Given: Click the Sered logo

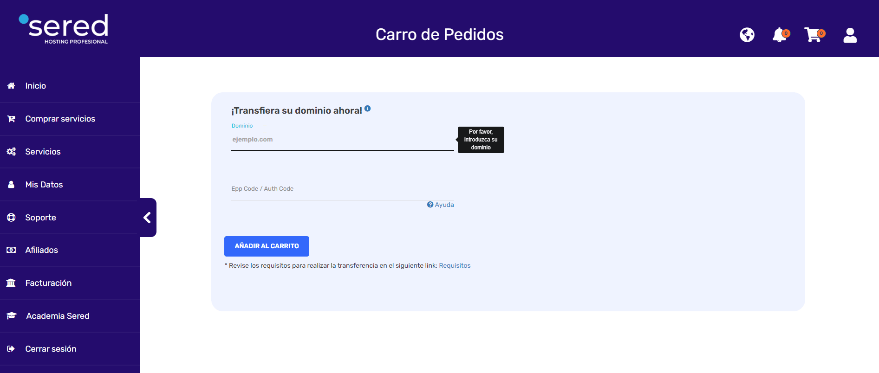Looking at the screenshot, I should [63, 29].
